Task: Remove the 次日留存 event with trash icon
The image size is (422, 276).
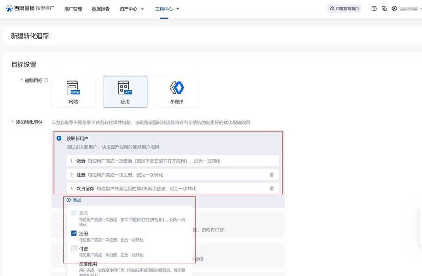Action: (272, 188)
